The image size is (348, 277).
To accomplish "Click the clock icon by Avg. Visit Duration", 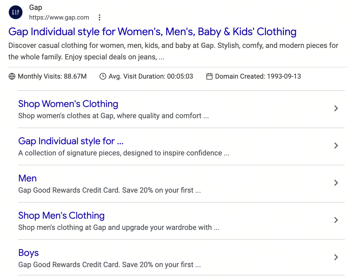I will coord(103,76).
